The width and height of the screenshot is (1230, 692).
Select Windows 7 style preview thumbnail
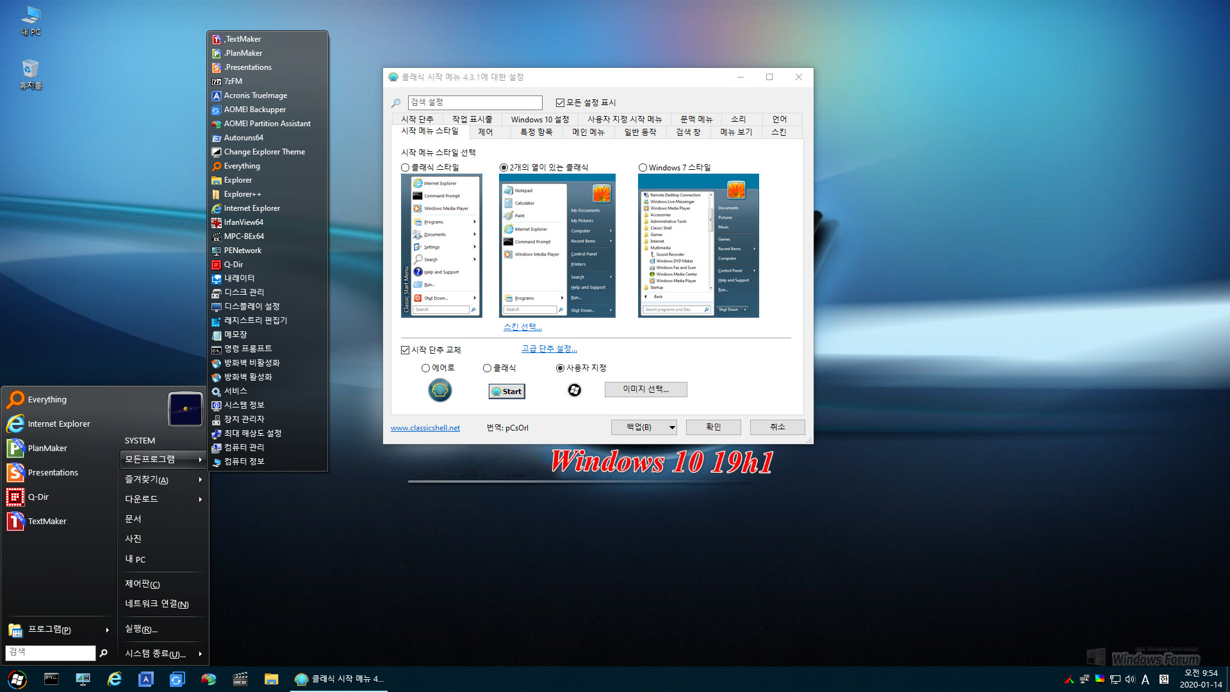[698, 245]
